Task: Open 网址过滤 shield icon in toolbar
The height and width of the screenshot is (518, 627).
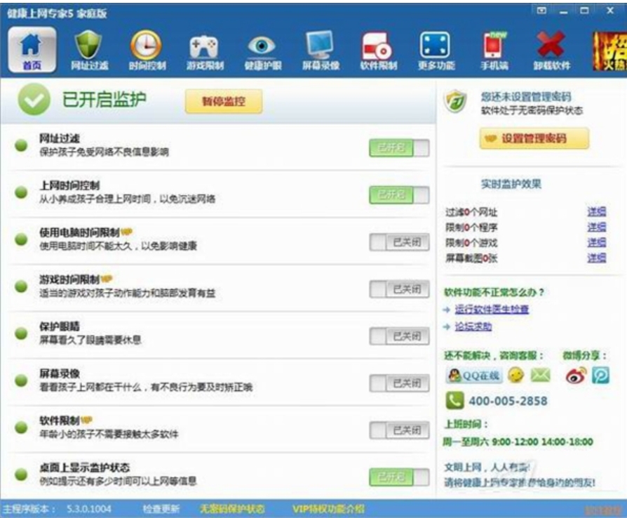Action: 89,51
